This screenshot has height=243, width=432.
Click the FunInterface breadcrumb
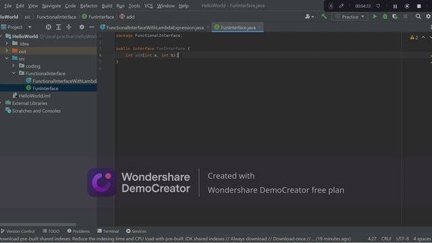(x=98, y=17)
